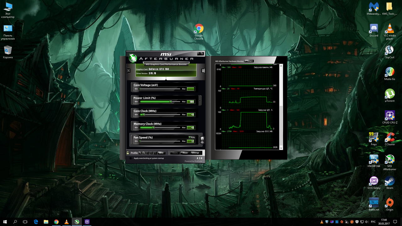Screen dimensions: 402x226
Task: Click the Fan Speed value field 17
Action: click(x=191, y=141)
